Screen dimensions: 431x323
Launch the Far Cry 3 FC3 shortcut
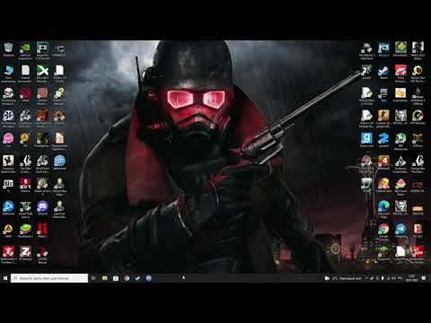tap(383, 49)
